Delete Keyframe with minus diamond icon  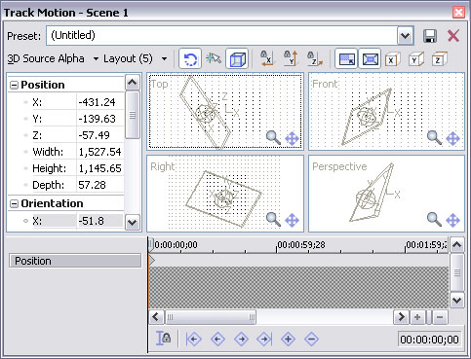[x=311, y=340]
